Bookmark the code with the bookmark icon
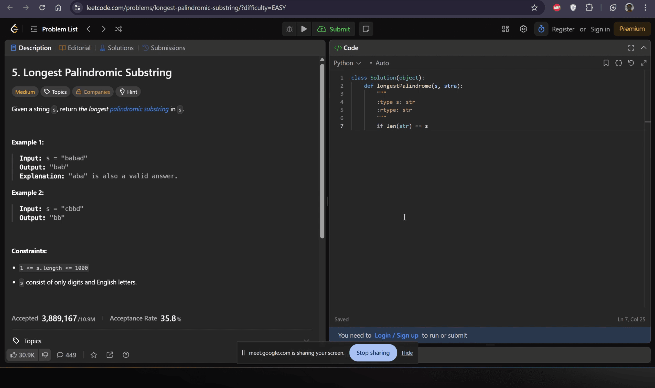The width and height of the screenshot is (655, 388). coord(606,63)
